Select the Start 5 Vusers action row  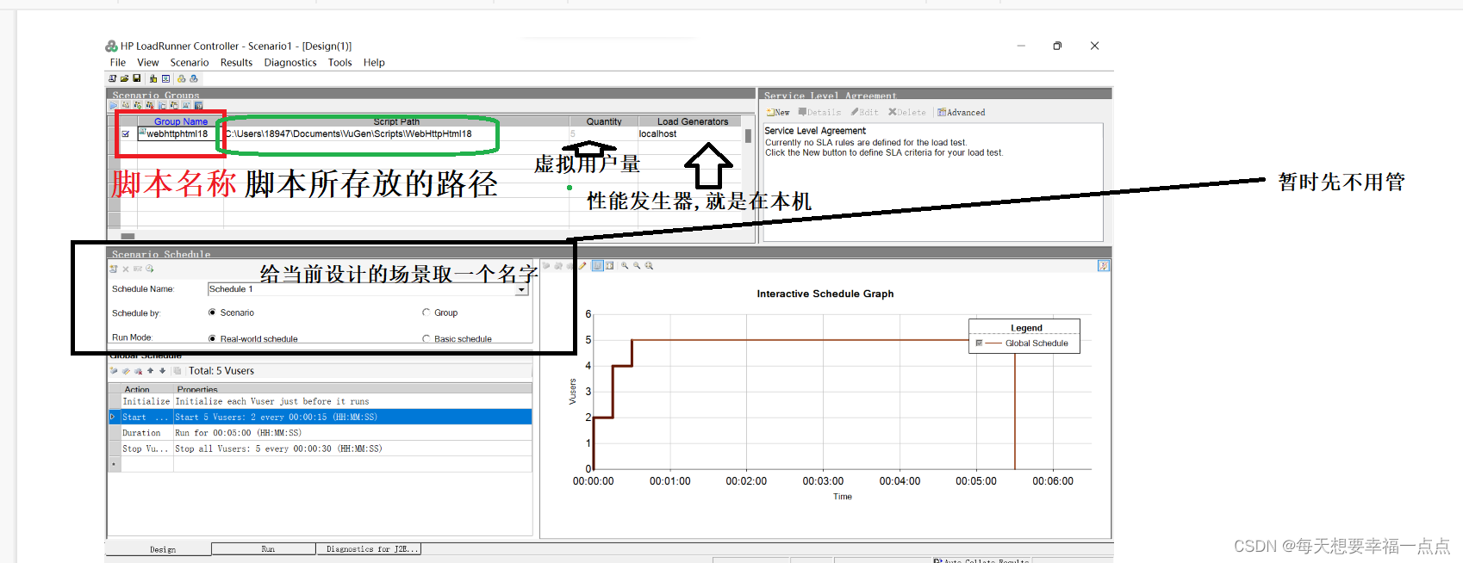point(320,417)
